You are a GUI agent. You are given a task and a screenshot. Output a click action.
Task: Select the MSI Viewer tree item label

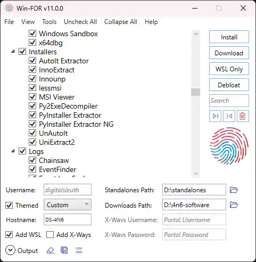(56, 97)
